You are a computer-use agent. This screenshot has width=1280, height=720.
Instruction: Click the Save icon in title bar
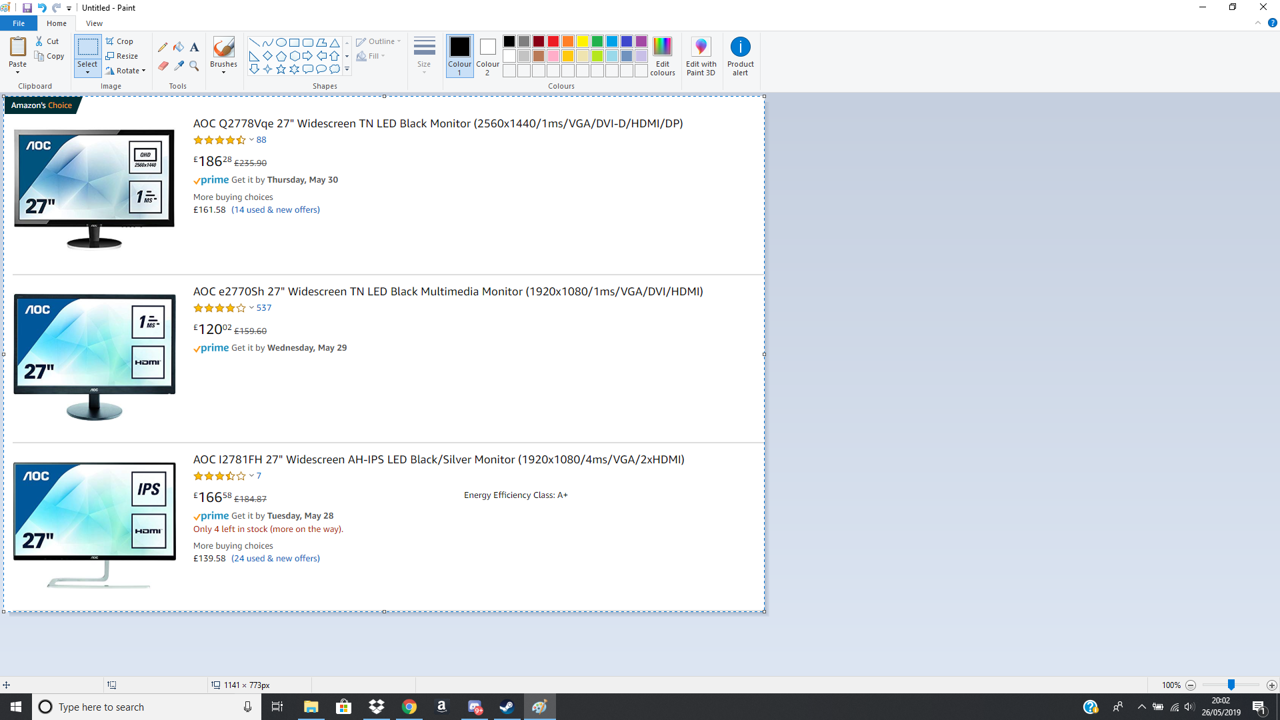pos(27,7)
